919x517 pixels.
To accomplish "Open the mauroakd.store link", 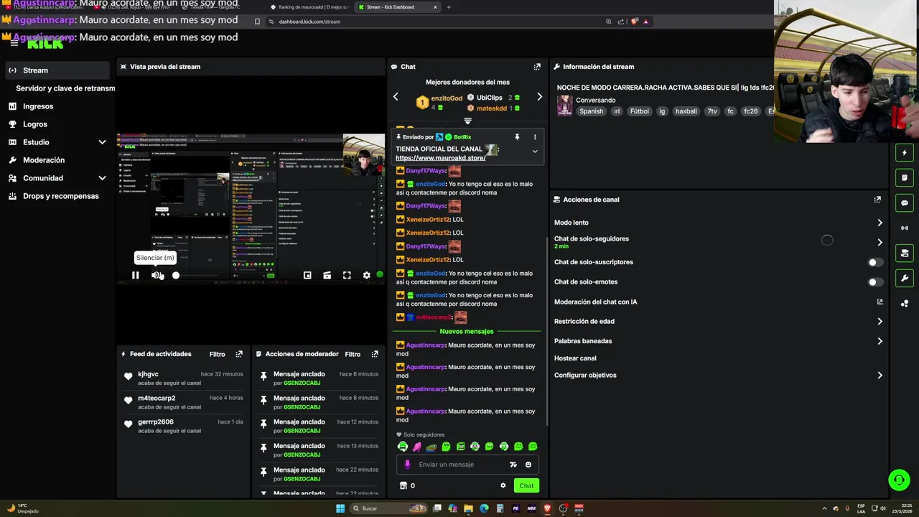I will [440, 158].
